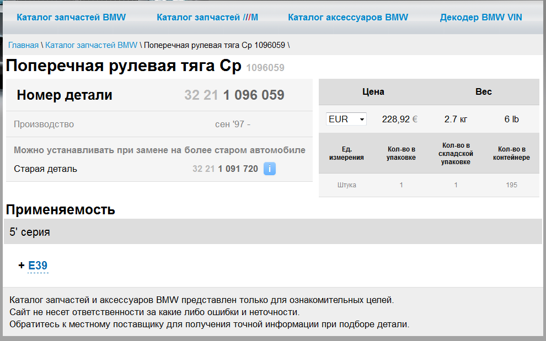The height and width of the screenshot is (341, 546).
Task: Click the Цена column header
Action: (x=373, y=92)
